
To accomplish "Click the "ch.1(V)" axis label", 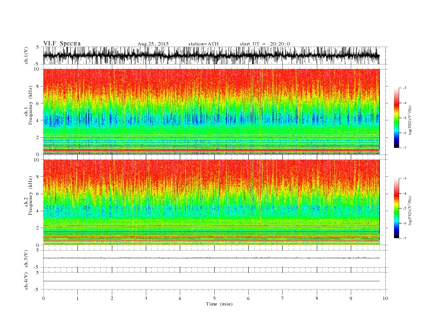I will tap(27, 56).
